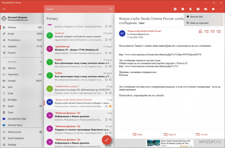Forward the open email
225x148 pixels.
click(202, 134)
